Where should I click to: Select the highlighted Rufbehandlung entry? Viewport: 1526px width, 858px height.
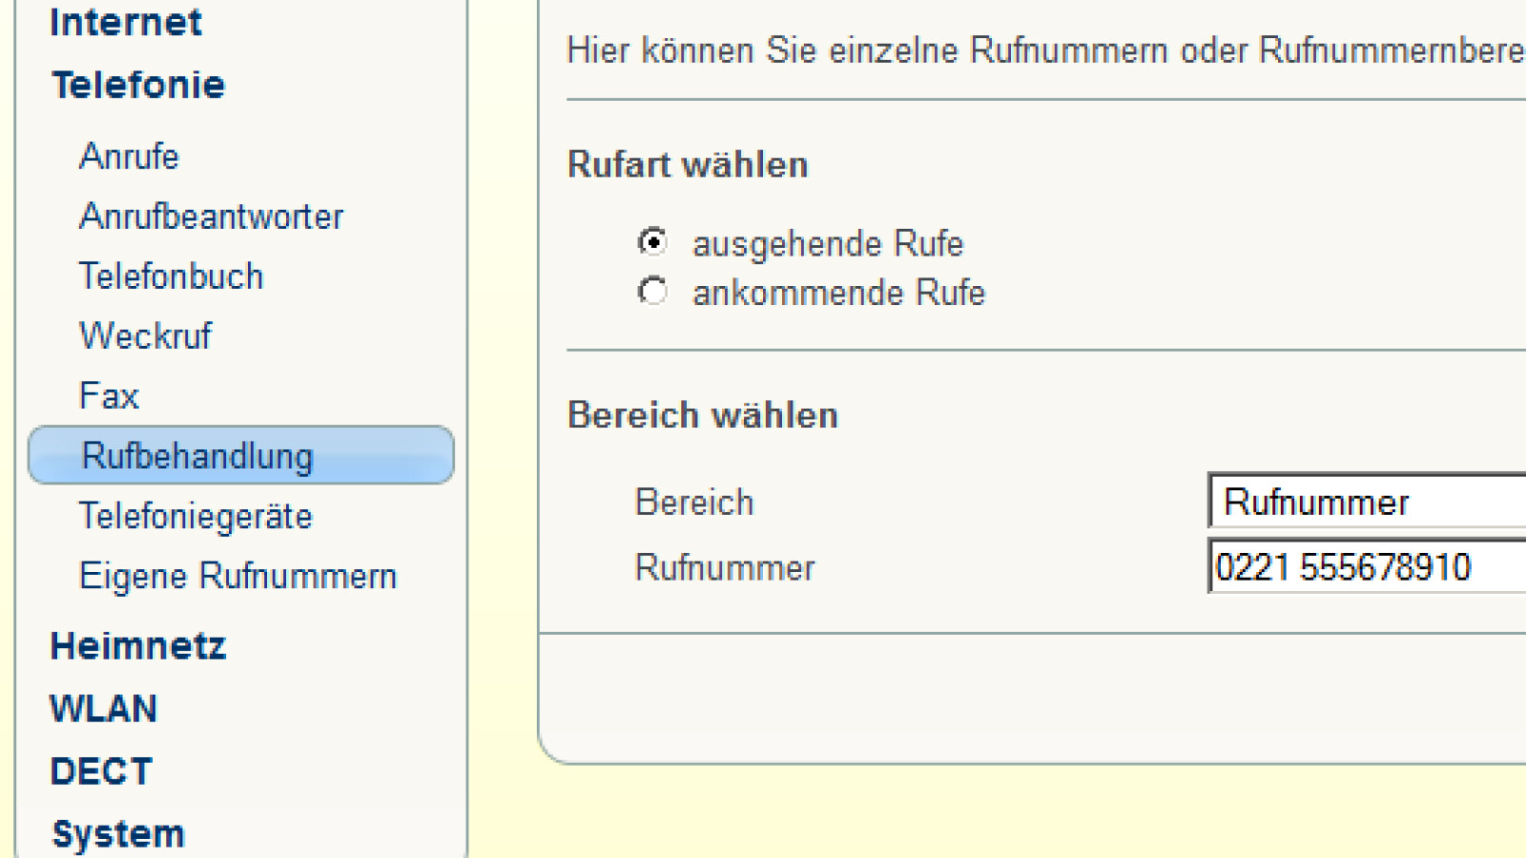click(197, 456)
